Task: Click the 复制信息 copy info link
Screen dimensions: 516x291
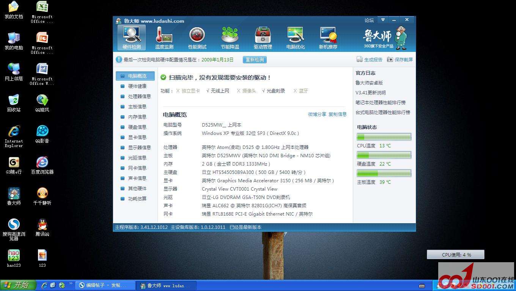Action: pyautogui.click(x=337, y=114)
